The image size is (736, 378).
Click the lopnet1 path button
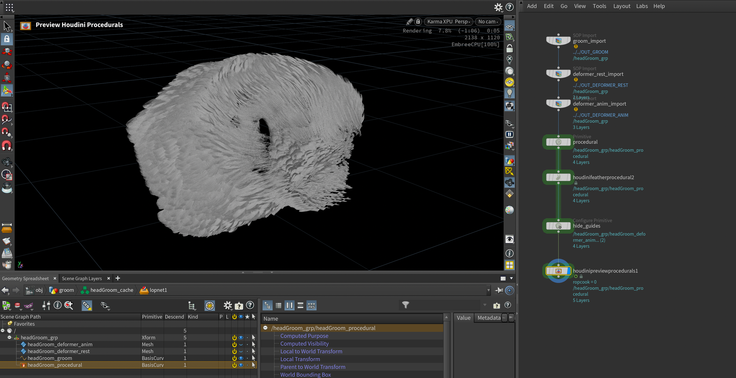pyautogui.click(x=158, y=290)
